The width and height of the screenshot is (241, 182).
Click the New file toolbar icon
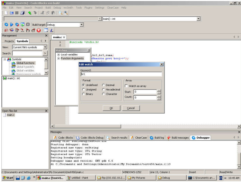(6, 13)
